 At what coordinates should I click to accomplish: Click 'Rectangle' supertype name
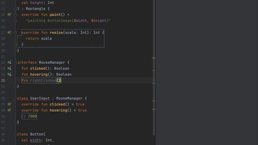35,8
